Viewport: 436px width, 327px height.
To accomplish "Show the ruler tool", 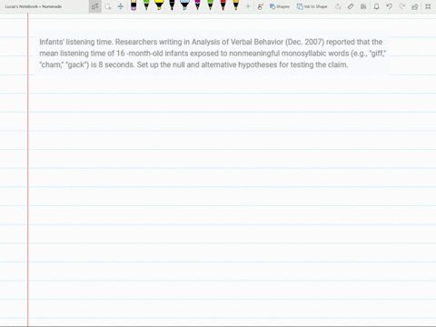I will pyautogui.click(x=351, y=6).
